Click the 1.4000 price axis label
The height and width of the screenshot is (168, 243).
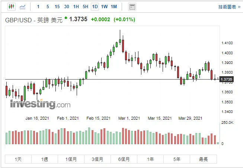point(227,53)
